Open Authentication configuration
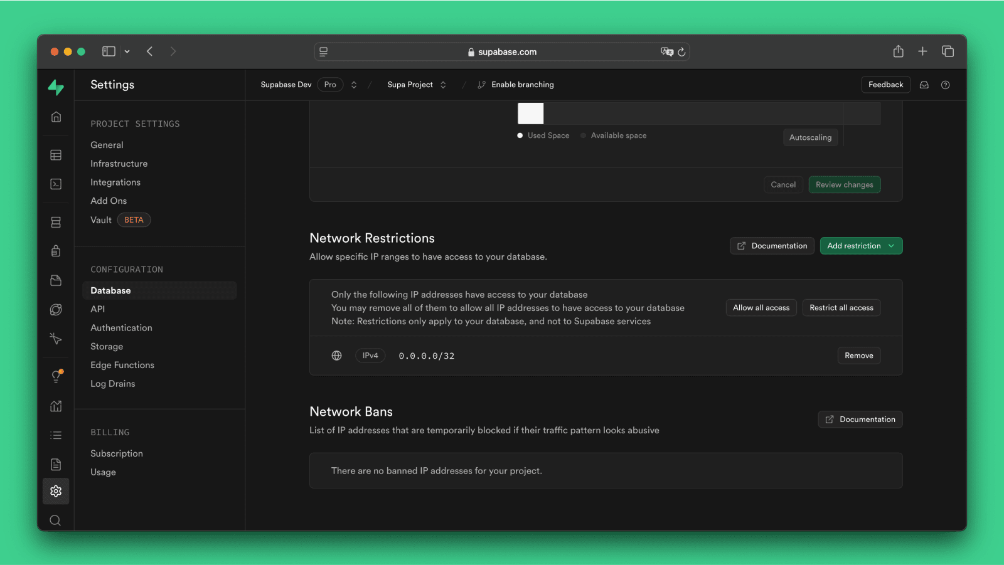The image size is (1004, 565). 121,328
